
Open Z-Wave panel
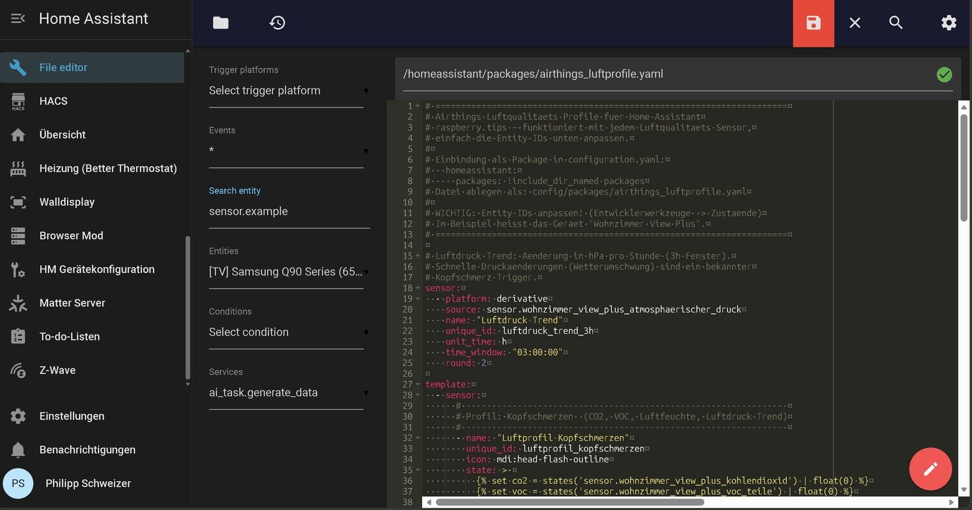pos(92,370)
